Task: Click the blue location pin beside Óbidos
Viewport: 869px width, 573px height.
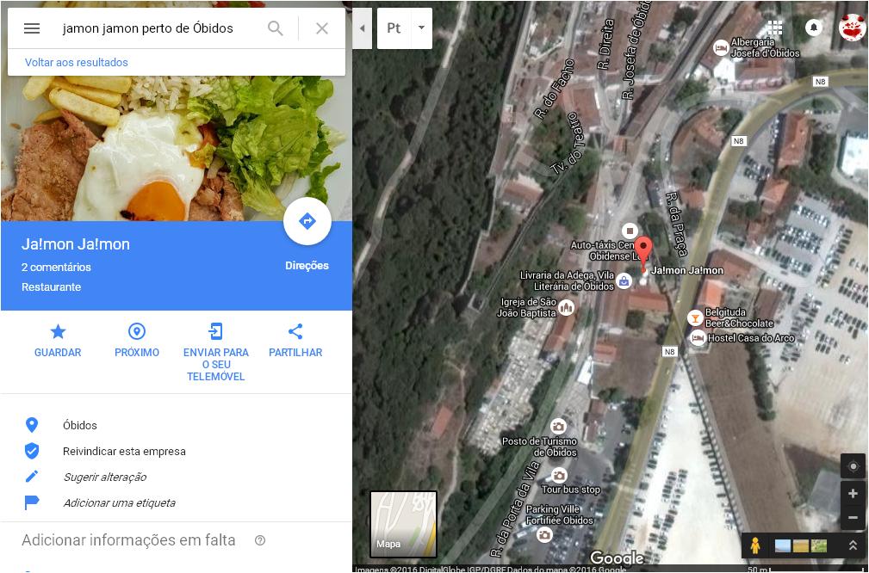Action: [32, 425]
